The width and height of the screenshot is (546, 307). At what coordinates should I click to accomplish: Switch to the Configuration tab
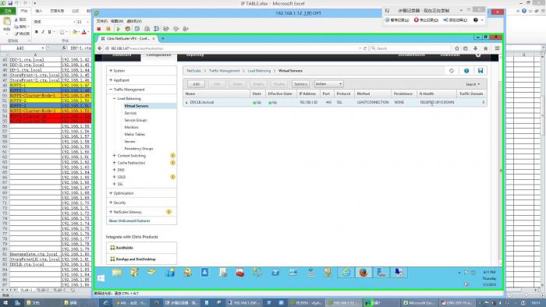click(x=158, y=56)
